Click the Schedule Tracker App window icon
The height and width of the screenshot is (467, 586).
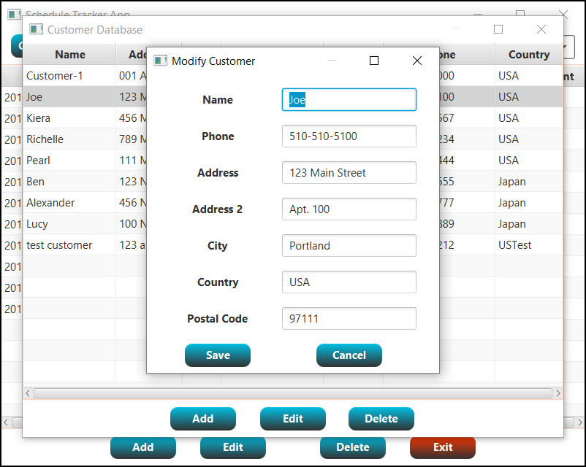coord(14,14)
